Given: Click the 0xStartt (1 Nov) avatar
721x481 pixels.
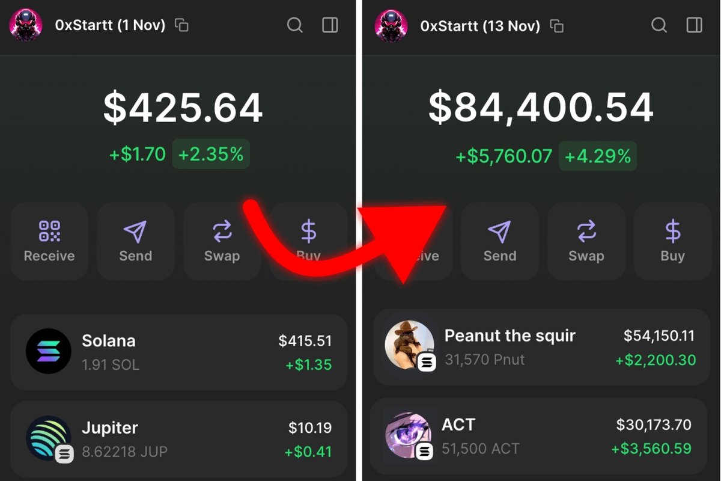Looking at the screenshot, I should 26,25.
